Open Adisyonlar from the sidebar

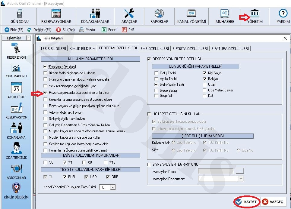click(x=16, y=169)
